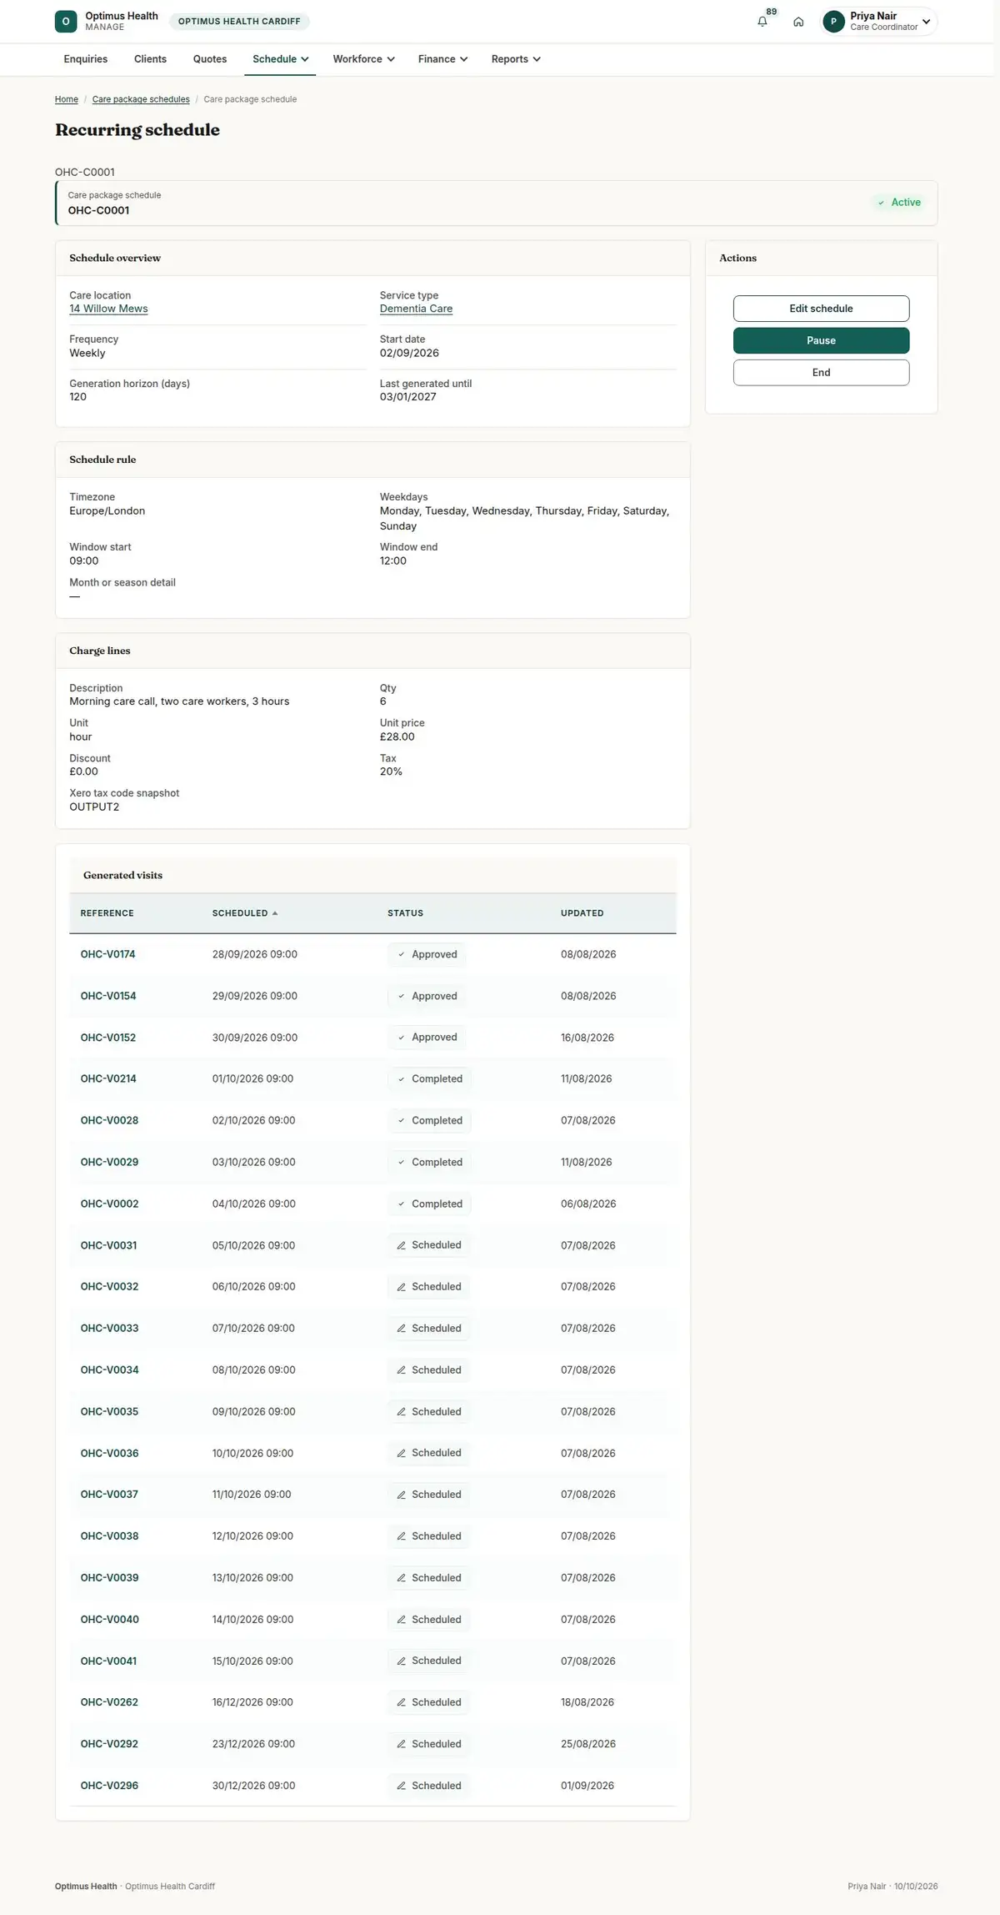The height and width of the screenshot is (1915, 1000).
Task: Open the Dementia Care service type link
Action: point(416,309)
